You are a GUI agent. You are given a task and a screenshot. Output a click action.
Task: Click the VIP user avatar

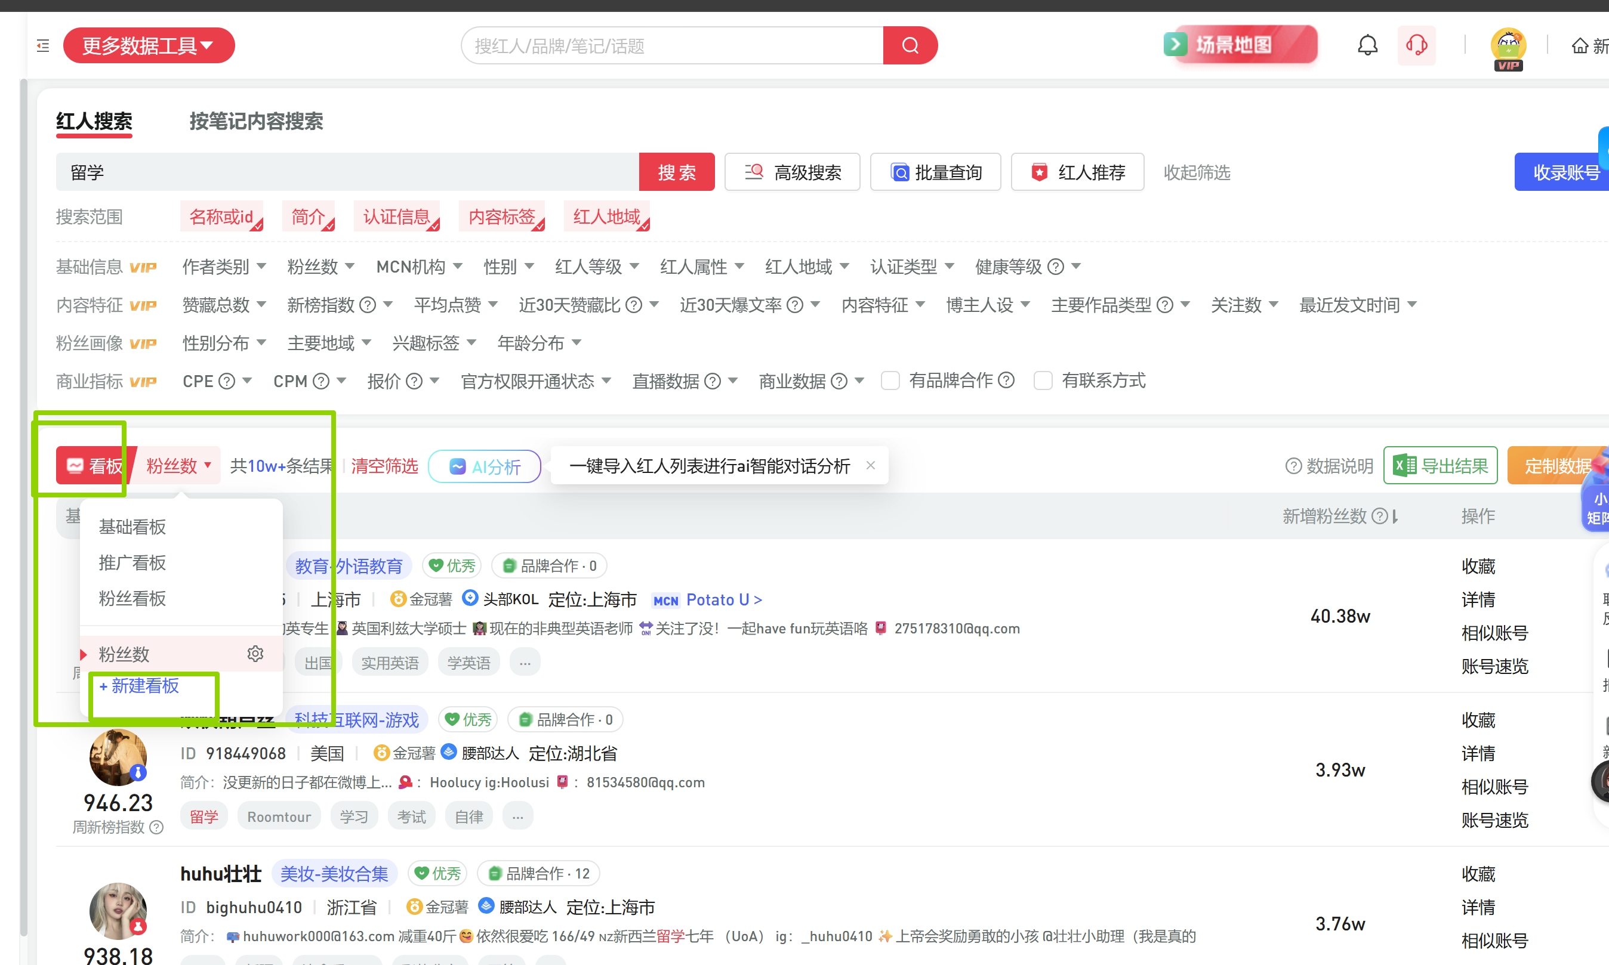[1508, 45]
